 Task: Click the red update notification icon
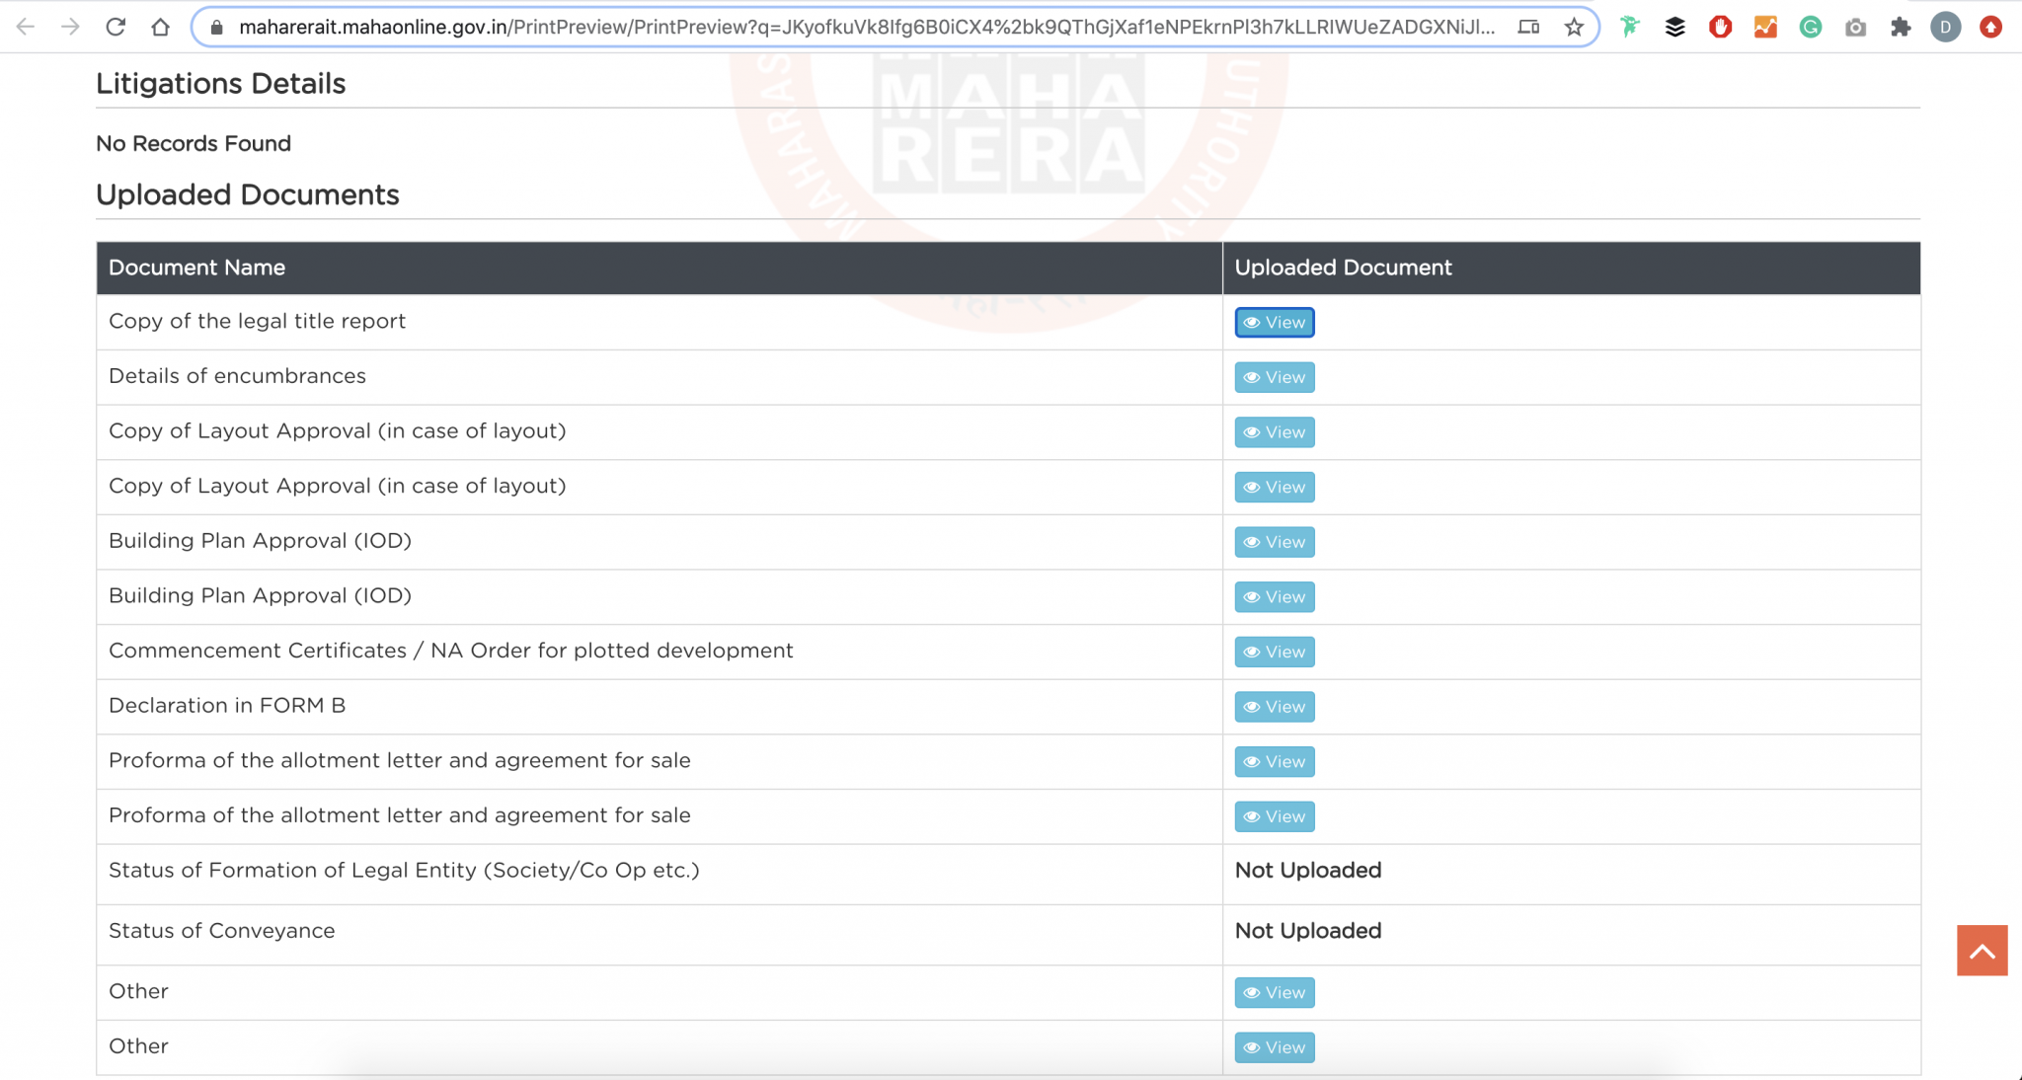tap(1991, 28)
